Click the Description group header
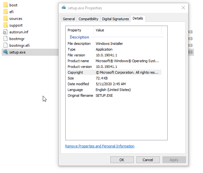Screen dimensions: 203x173 click(79, 37)
